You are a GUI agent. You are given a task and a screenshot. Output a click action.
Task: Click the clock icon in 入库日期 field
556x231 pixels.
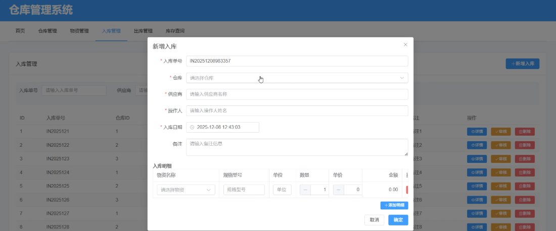tap(192, 127)
